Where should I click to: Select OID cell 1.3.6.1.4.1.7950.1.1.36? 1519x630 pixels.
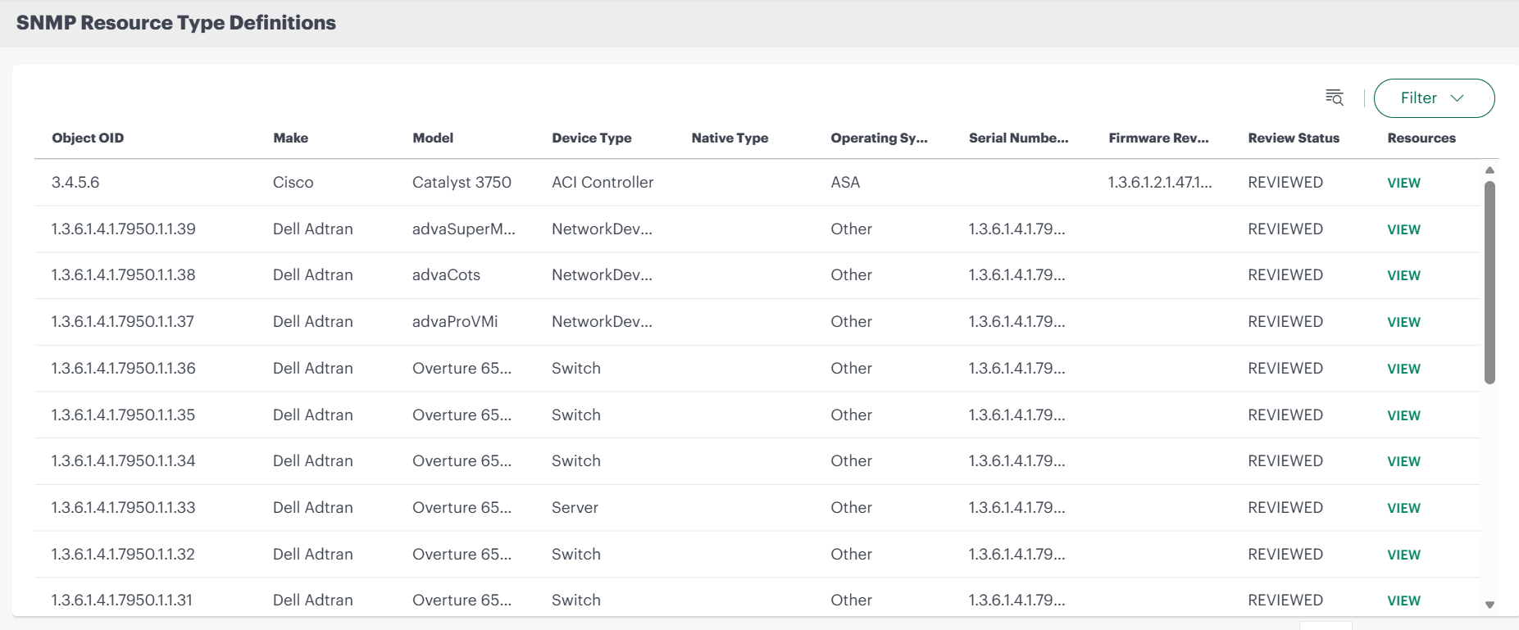coord(123,368)
